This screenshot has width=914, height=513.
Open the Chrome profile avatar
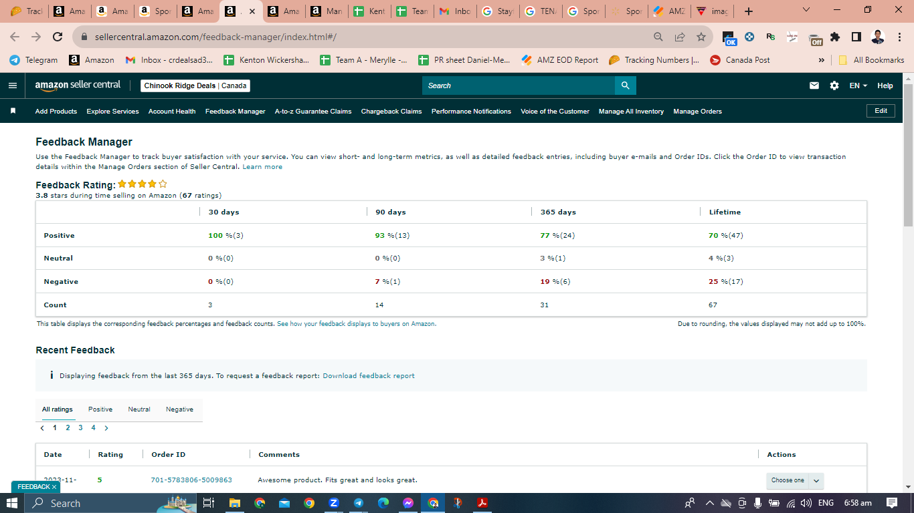[x=878, y=37]
